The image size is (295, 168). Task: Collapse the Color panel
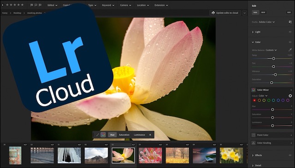[x=253, y=42]
